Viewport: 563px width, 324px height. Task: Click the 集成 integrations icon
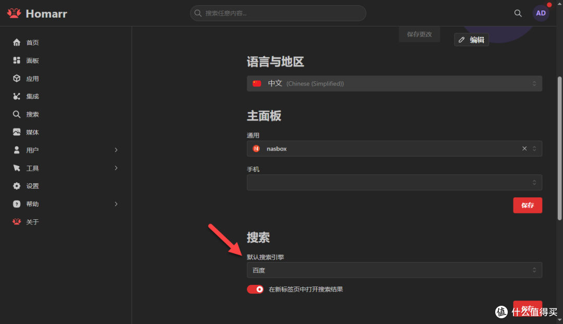[x=17, y=96]
